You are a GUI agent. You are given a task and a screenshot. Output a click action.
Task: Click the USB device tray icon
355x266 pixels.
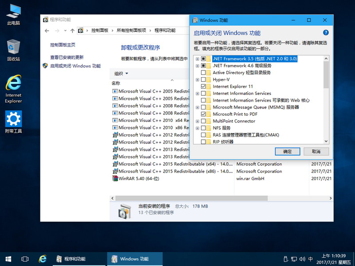point(286,259)
